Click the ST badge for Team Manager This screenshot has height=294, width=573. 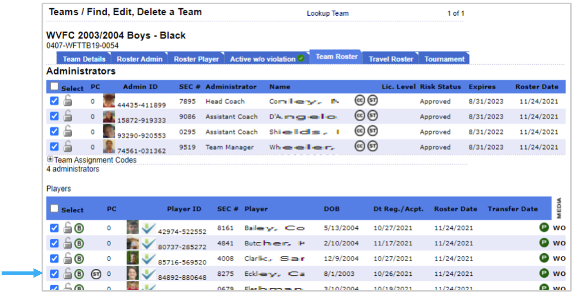pyautogui.click(x=373, y=147)
